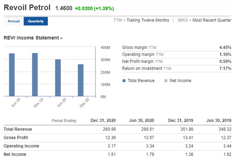Viewport: 235px width, 160px height.
Task: Switch to the Annual tab
Action: click(14, 21)
